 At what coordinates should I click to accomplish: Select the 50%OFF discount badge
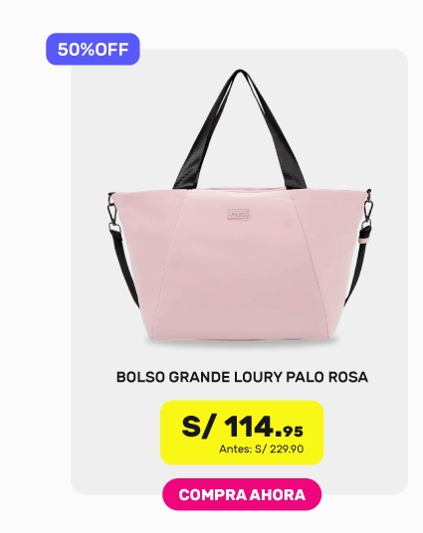[x=93, y=50]
